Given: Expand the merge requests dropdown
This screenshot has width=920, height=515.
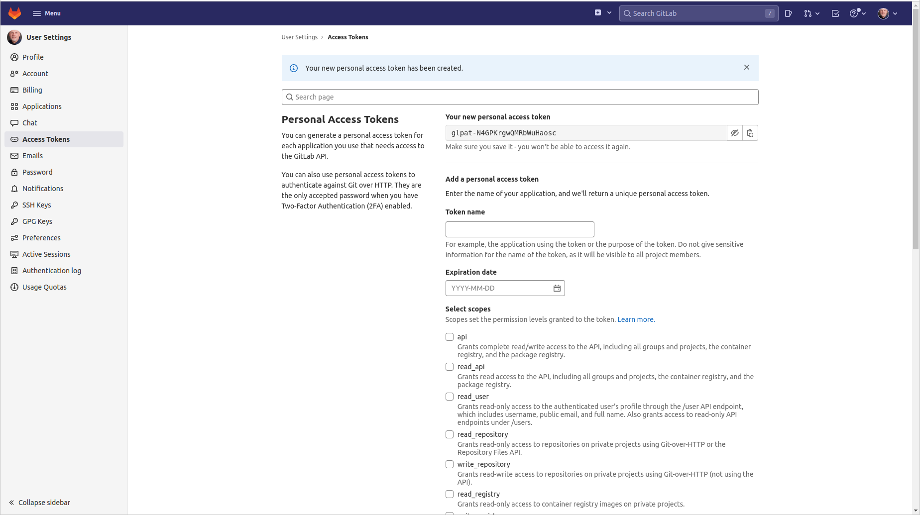Looking at the screenshot, I should tap(811, 13).
